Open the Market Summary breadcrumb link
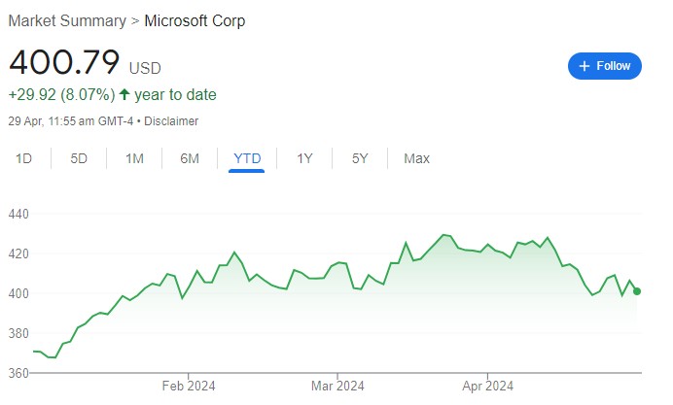 pyautogui.click(x=67, y=20)
